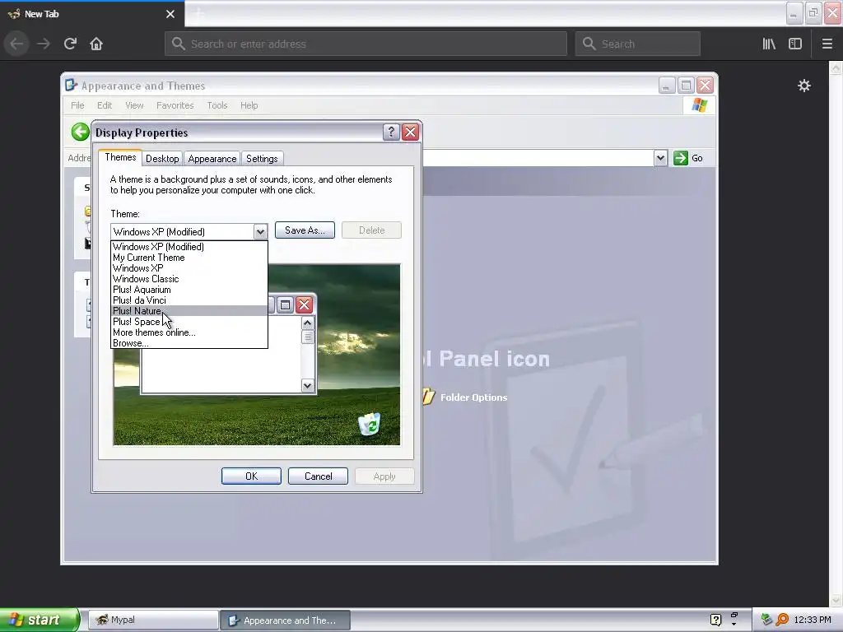The width and height of the screenshot is (843, 632).
Task: Select My Current Theme option
Action: (189, 258)
